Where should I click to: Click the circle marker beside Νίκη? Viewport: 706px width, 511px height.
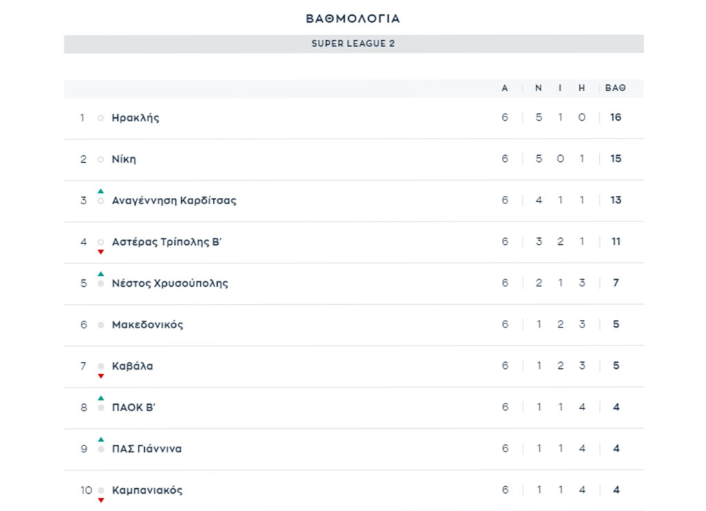click(x=101, y=159)
